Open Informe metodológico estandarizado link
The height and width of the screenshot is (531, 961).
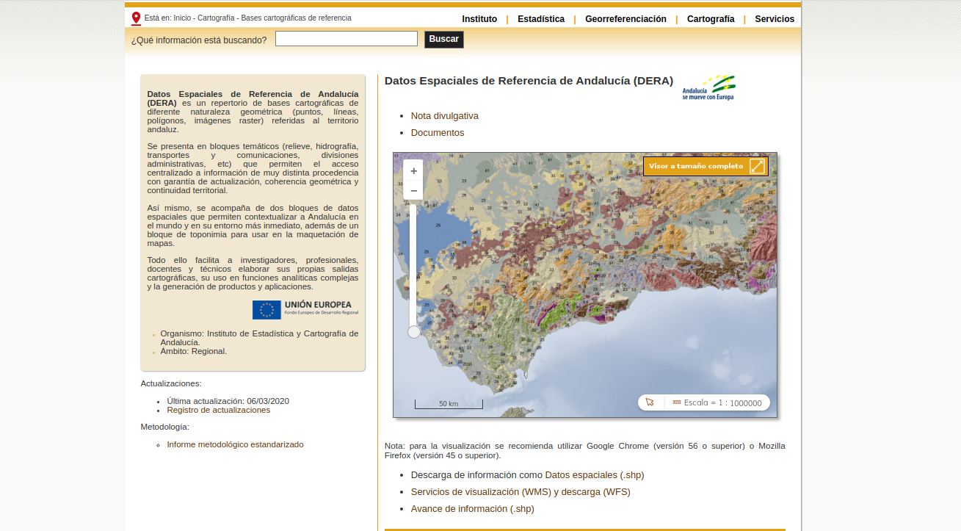pos(235,444)
